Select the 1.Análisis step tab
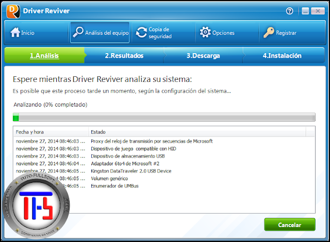This screenshot has width=330, height=242. pos(44,56)
